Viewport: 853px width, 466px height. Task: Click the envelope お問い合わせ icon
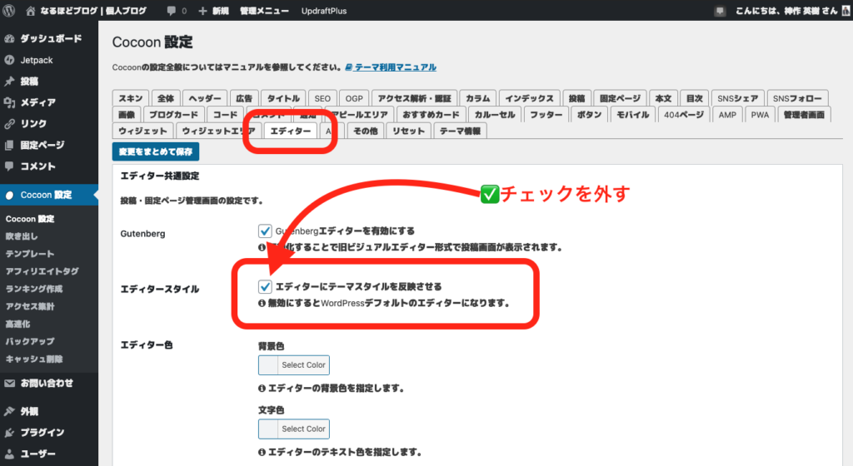click(9, 383)
